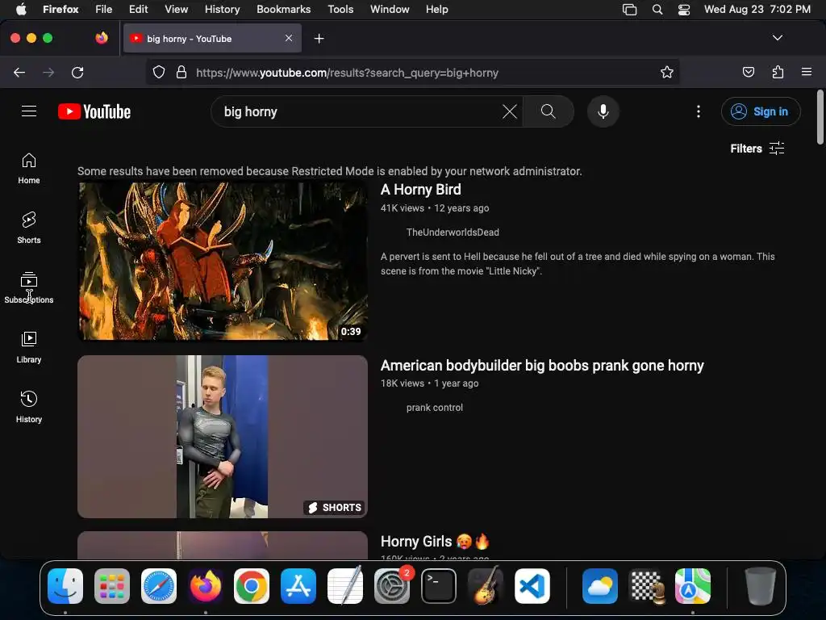Open Save to Pocket button
Viewport: 826px width, 620px height.
point(748,72)
